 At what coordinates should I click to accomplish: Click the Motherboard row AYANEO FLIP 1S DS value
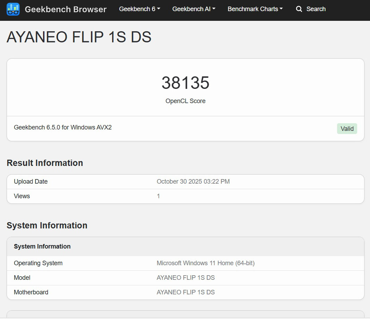(x=186, y=292)
